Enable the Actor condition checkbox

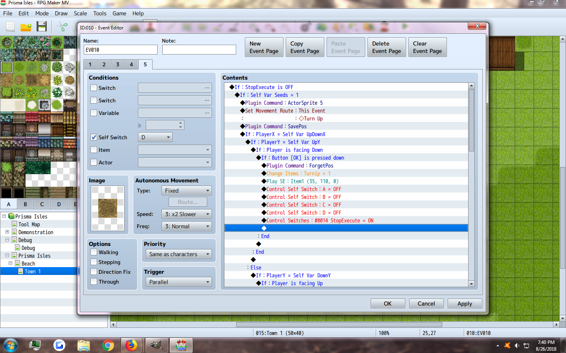pyautogui.click(x=94, y=162)
